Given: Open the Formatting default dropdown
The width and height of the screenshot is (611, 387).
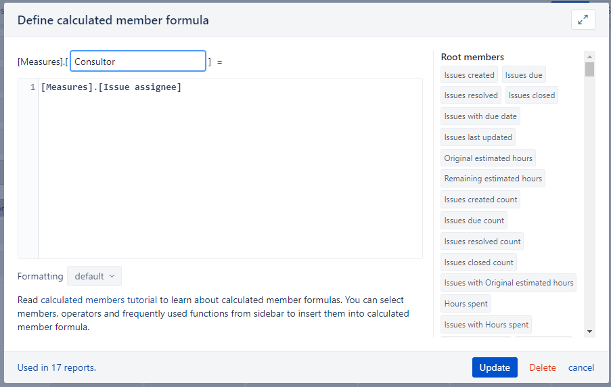Looking at the screenshot, I should (94, 276).
